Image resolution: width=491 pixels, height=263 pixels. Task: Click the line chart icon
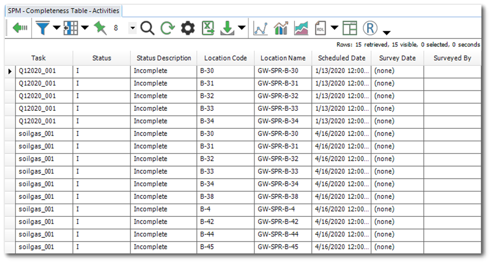tap(260, 28)
